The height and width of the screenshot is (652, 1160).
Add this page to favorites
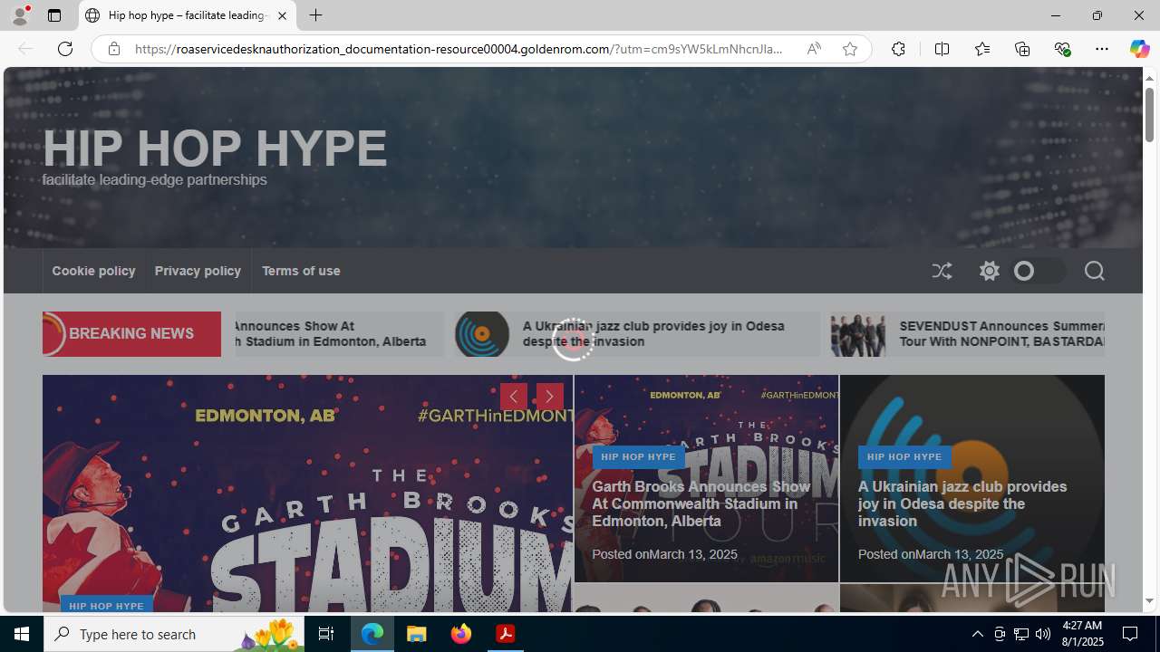pos(849,49)
